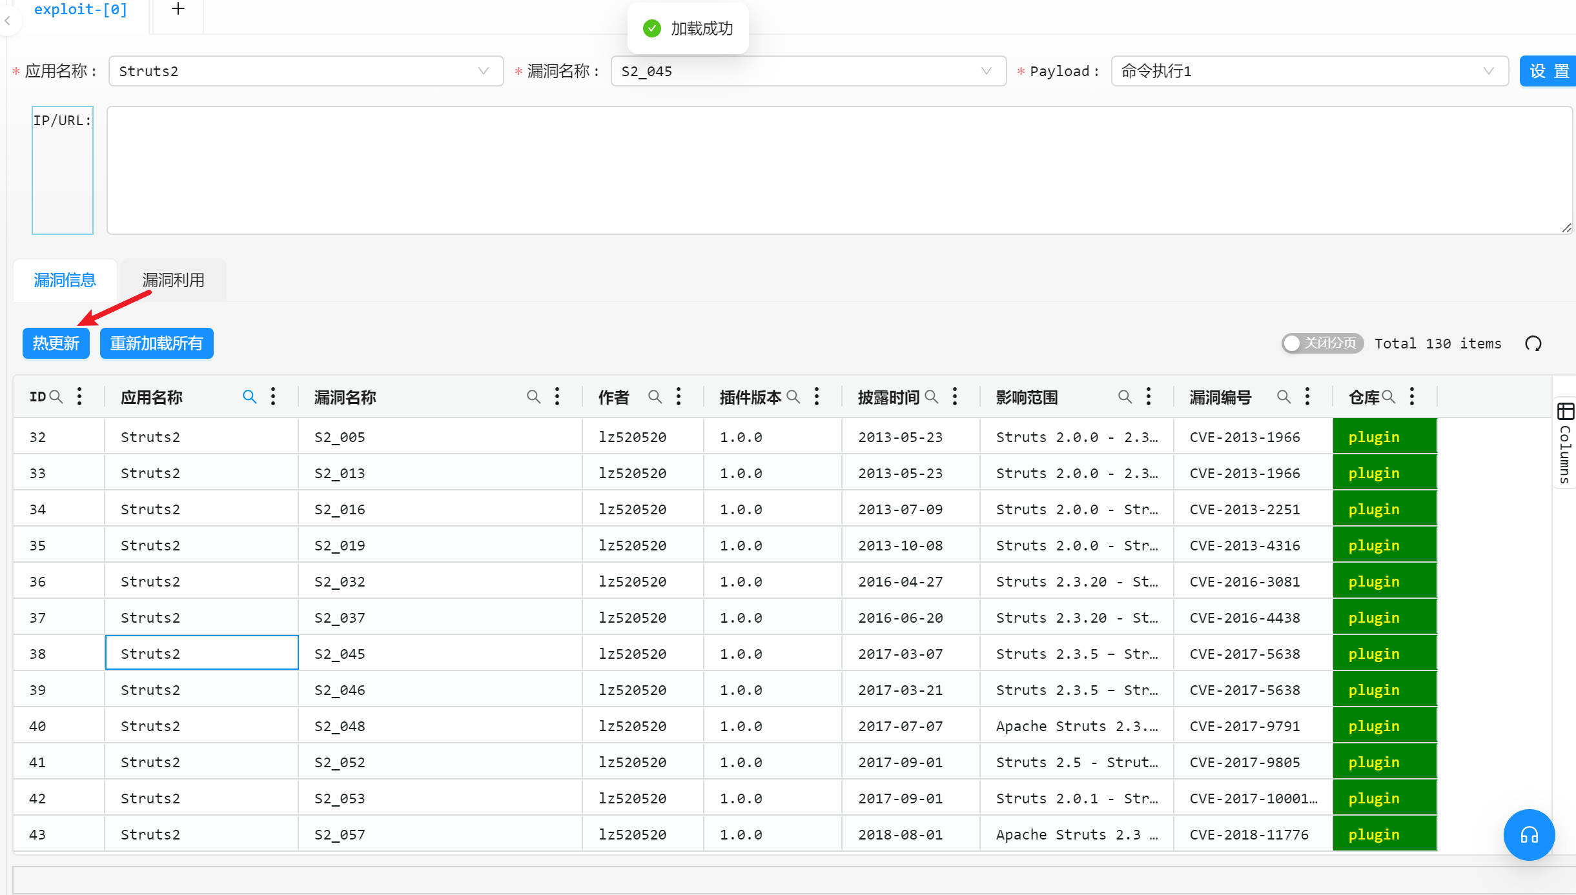
Task: Click the green plugin cell for S2_045
Action: (1384, 654)
